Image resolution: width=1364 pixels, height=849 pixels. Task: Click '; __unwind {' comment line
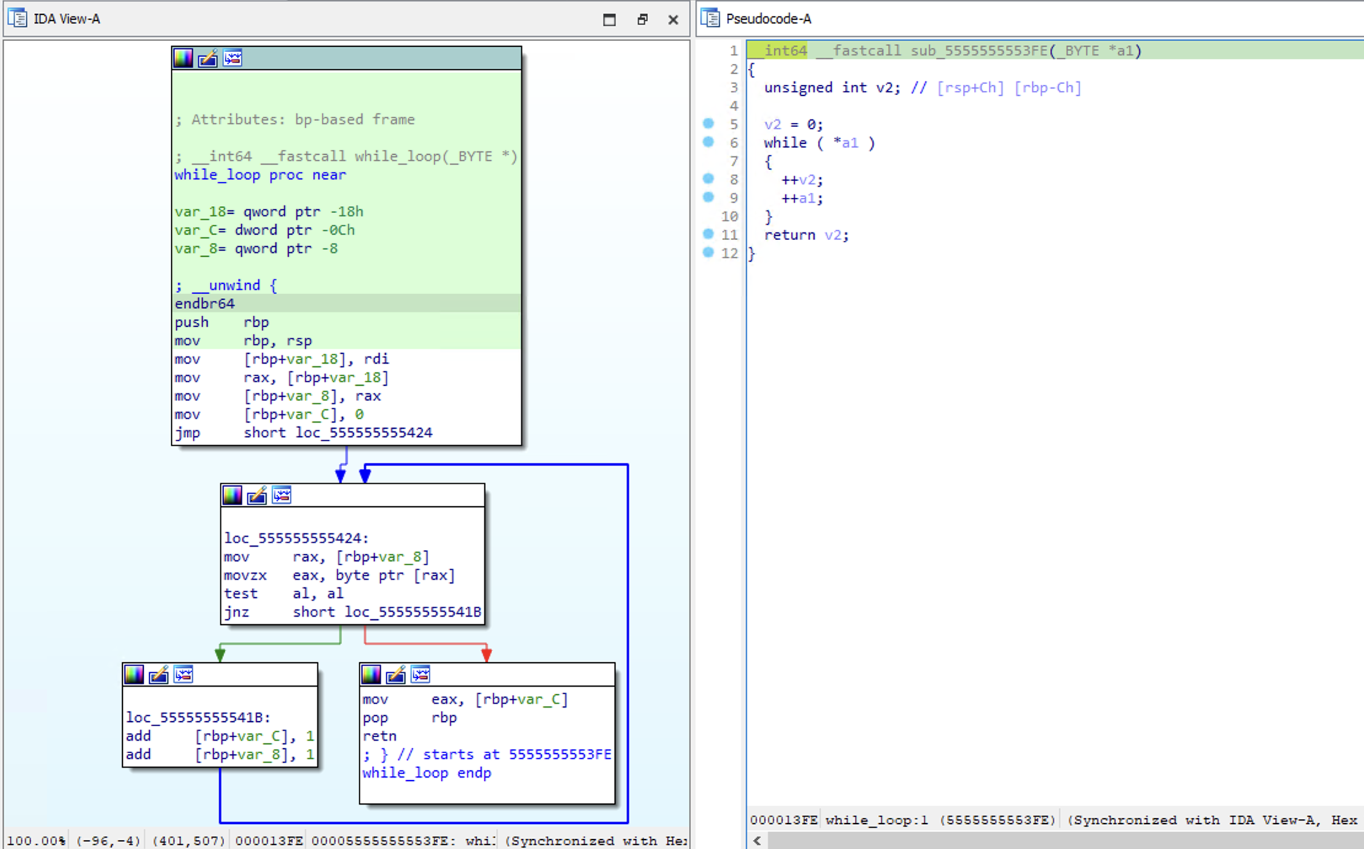(226, 285)
